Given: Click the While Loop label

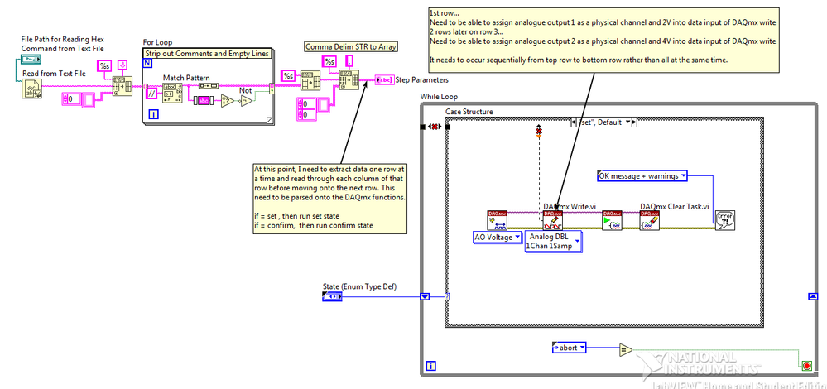Looking at the screenshot, I should [x=439, y=97].
